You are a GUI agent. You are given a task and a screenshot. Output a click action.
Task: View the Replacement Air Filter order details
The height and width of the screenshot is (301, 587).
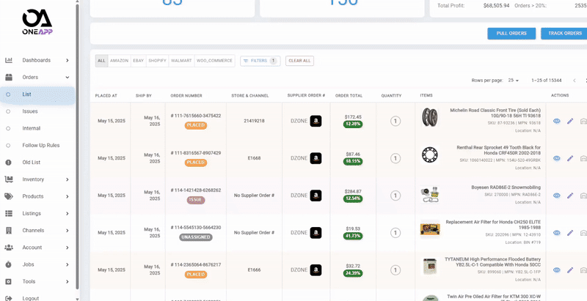coord(557,233)
